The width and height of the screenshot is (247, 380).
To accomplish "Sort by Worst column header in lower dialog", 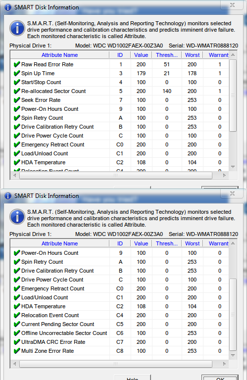I will tap(192, 243).
